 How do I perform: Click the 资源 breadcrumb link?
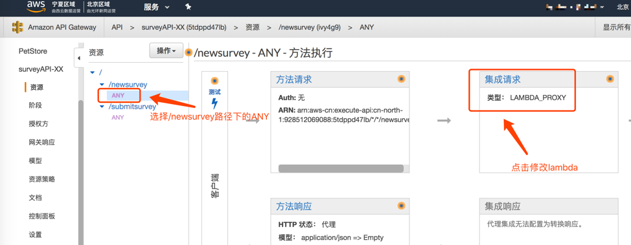252,27
